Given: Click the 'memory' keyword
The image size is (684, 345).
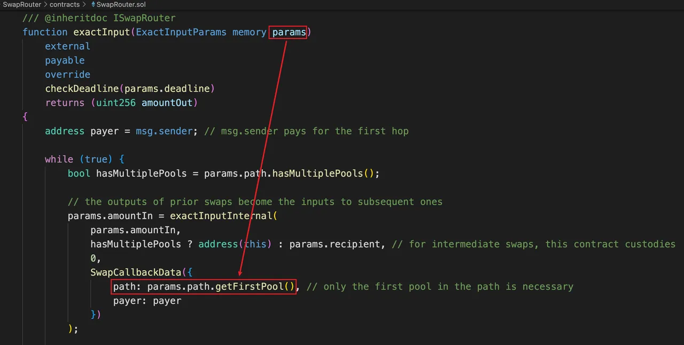Looking at the screenshot, I should coord(249,32).
